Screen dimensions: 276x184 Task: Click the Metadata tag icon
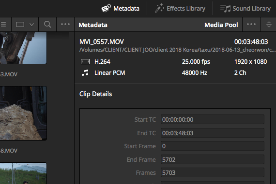[106, 8]
